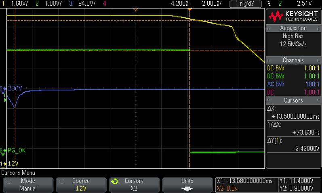Click the Acquisition panel grip handle on right
322x193 pixels.
[318, 28]
